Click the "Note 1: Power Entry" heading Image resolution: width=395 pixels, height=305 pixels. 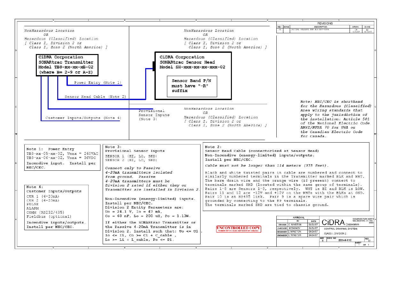point(50,149)
